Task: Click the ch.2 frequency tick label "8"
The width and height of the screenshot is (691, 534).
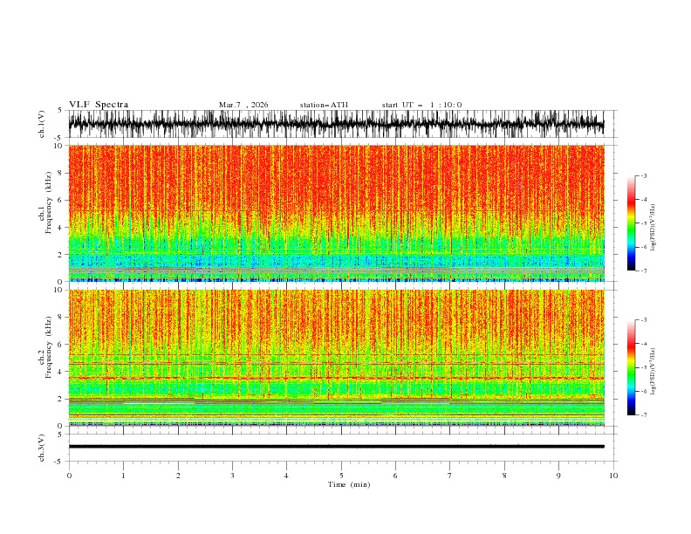Action: coord(60,318)
